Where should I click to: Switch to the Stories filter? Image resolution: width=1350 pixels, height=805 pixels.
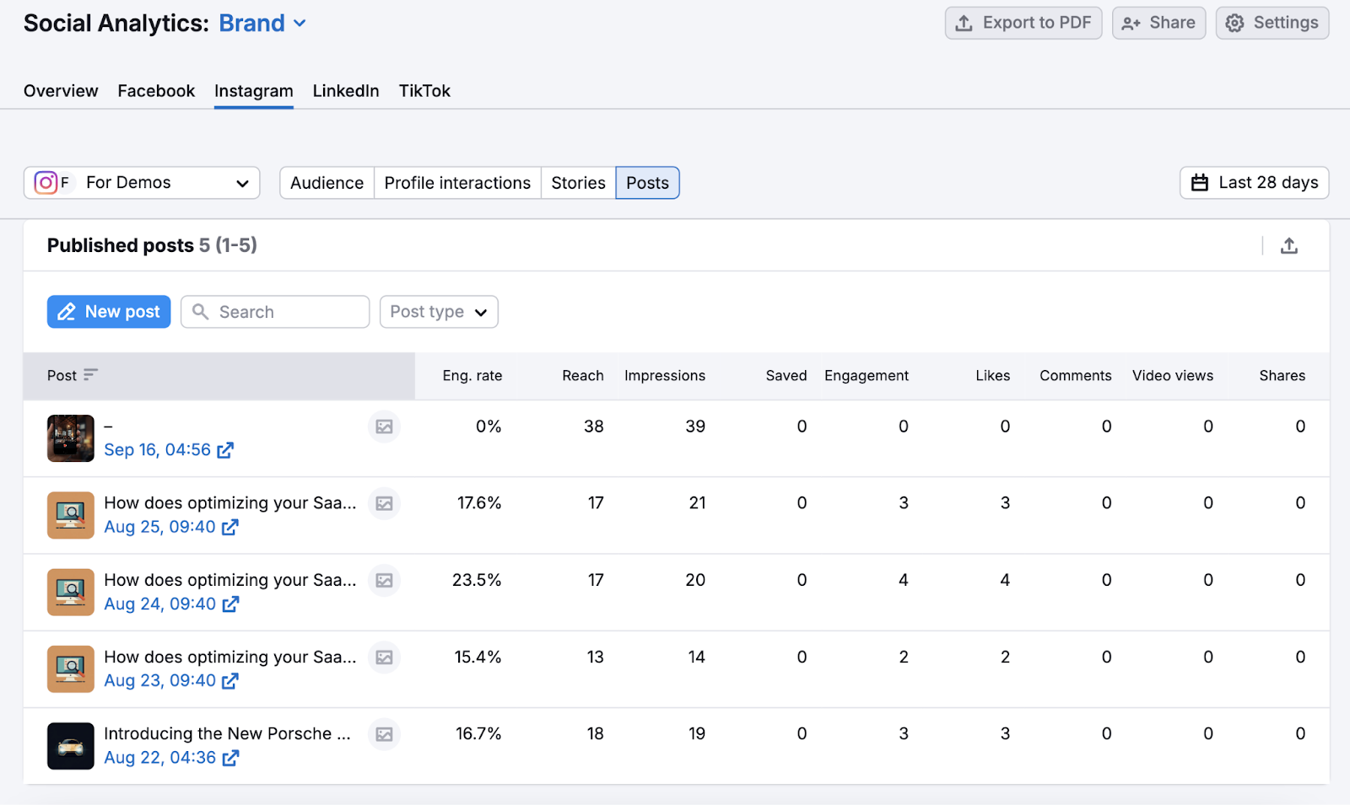tap(578, 183)
